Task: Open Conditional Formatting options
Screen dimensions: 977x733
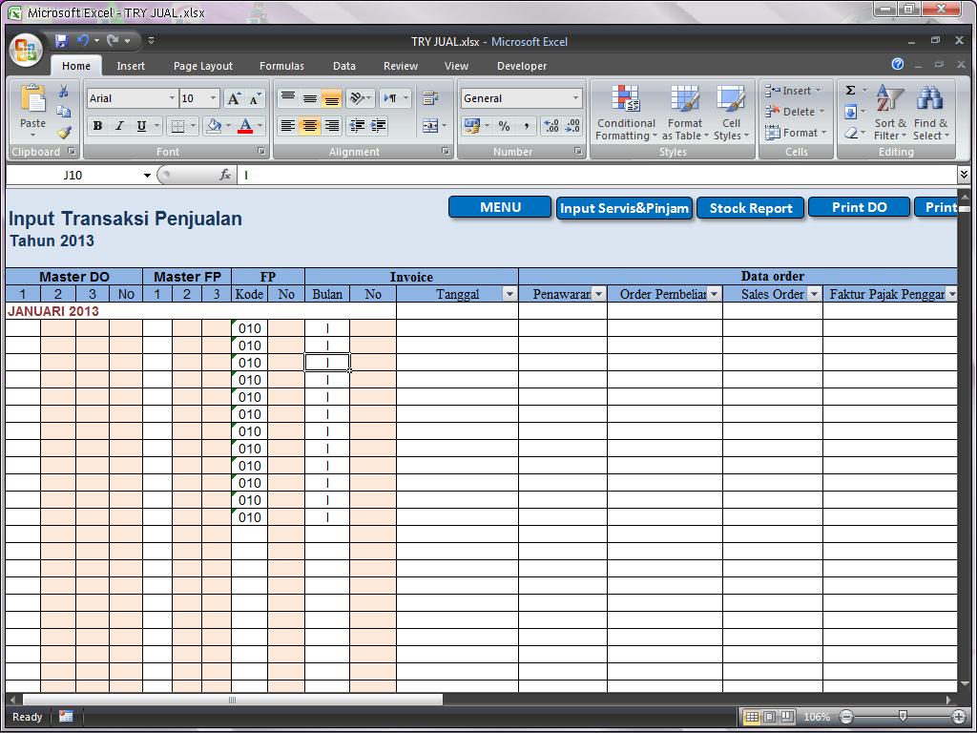Action: 626,113
